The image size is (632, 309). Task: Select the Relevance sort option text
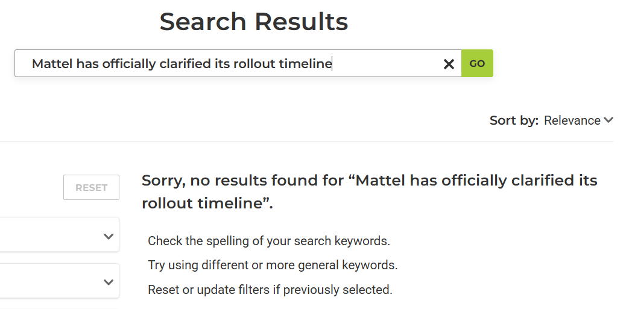pos(572,120)
